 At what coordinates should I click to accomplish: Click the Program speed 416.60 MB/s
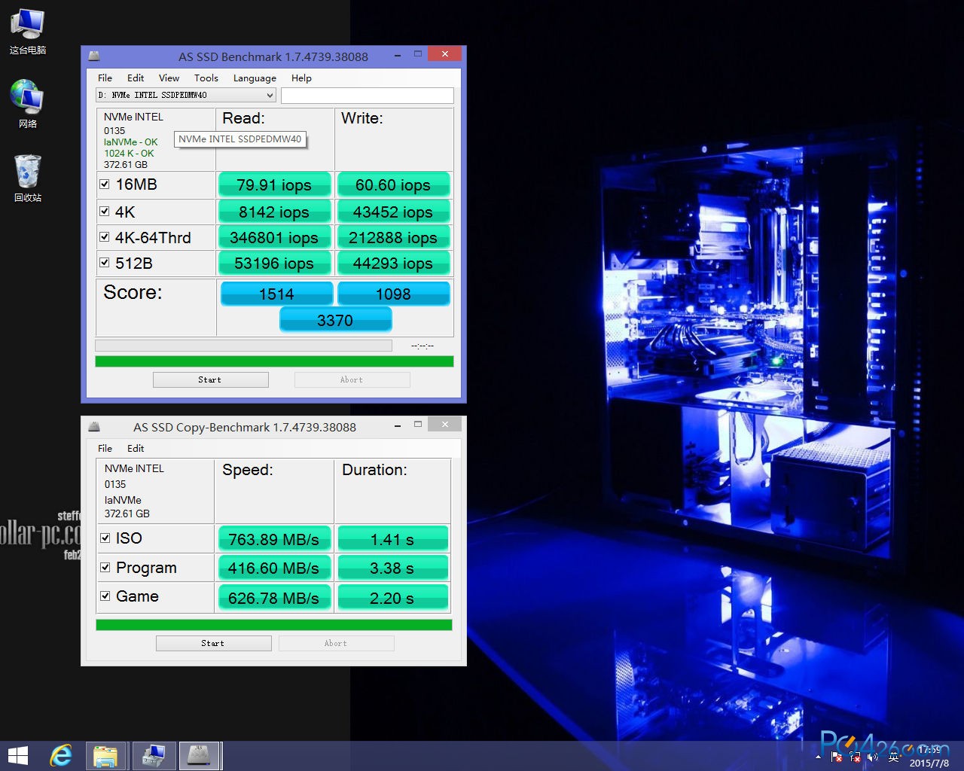[x=274, y=568]
